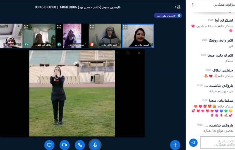Send the chat message with arrow button
The image size is (235, 150).
[194, 143]
